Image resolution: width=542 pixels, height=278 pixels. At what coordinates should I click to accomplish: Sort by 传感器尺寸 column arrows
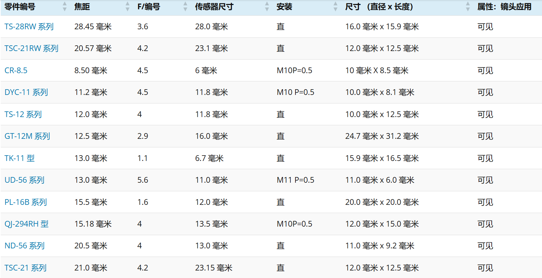[x=267, y=6]
